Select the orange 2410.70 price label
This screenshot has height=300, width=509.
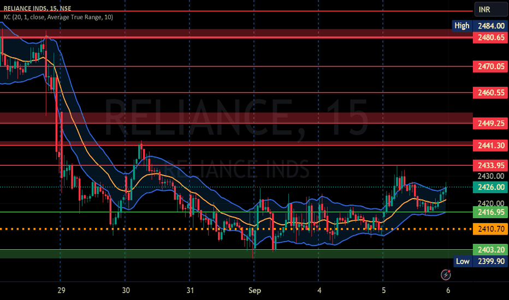[x=491, y=229]
